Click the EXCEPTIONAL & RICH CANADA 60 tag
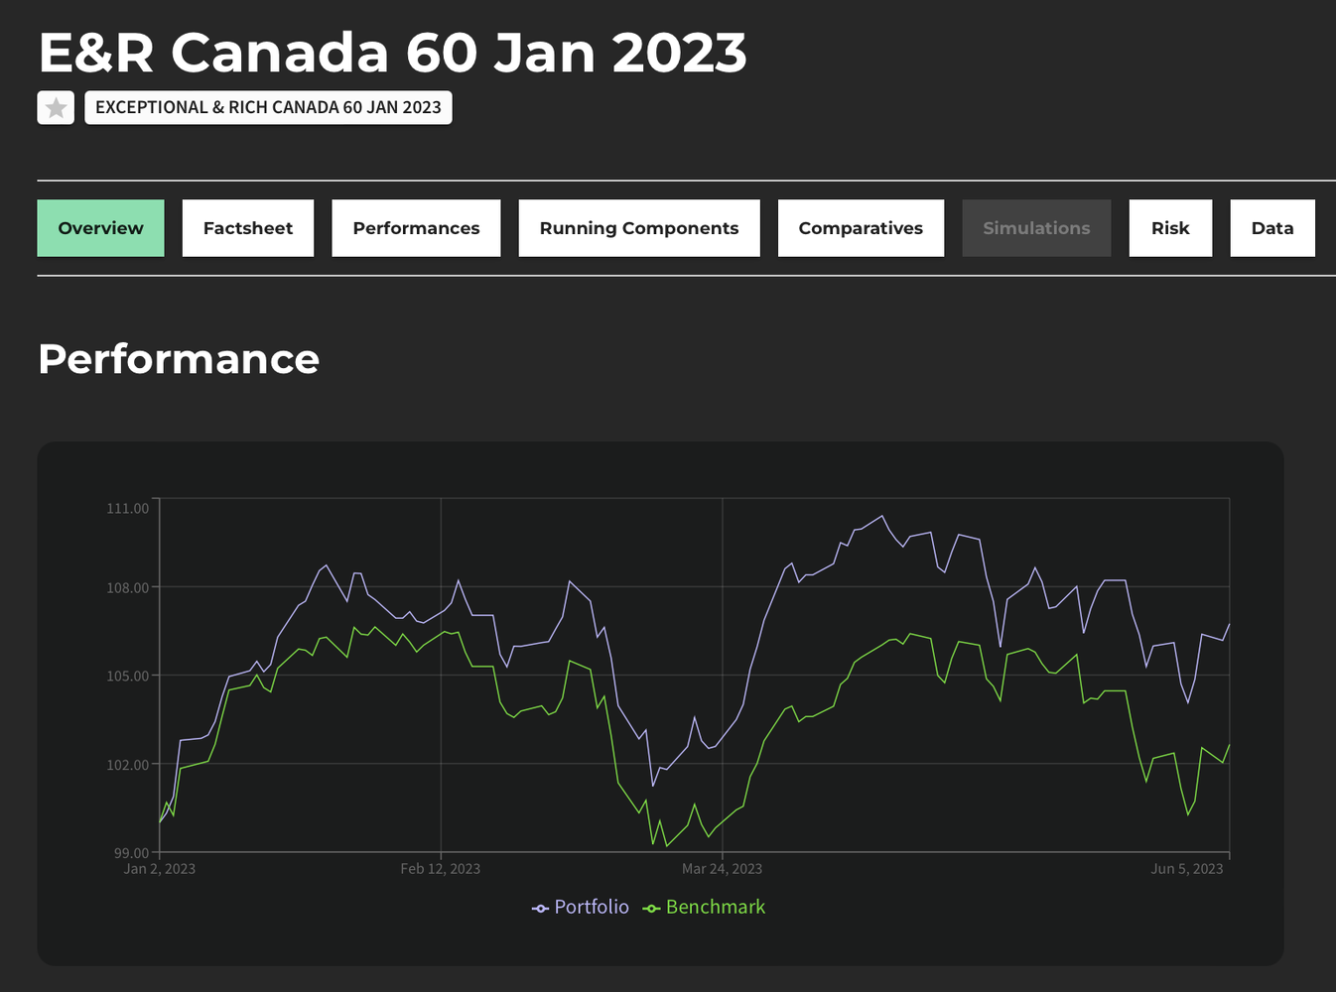 [x=268, y=108]
